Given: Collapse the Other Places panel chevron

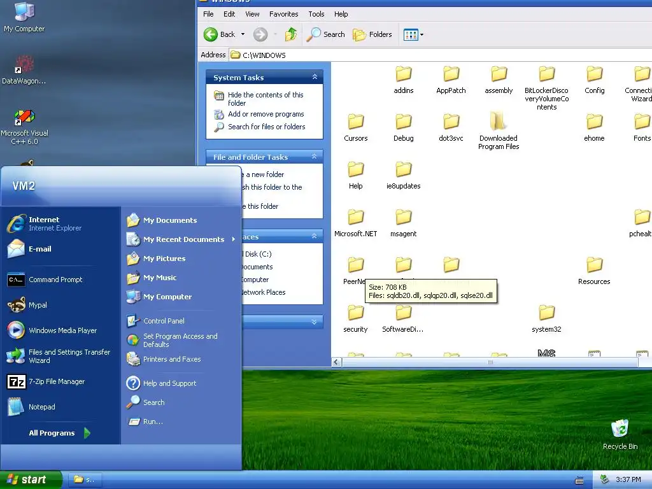Looking at the screenshot, I should point(315,236).
